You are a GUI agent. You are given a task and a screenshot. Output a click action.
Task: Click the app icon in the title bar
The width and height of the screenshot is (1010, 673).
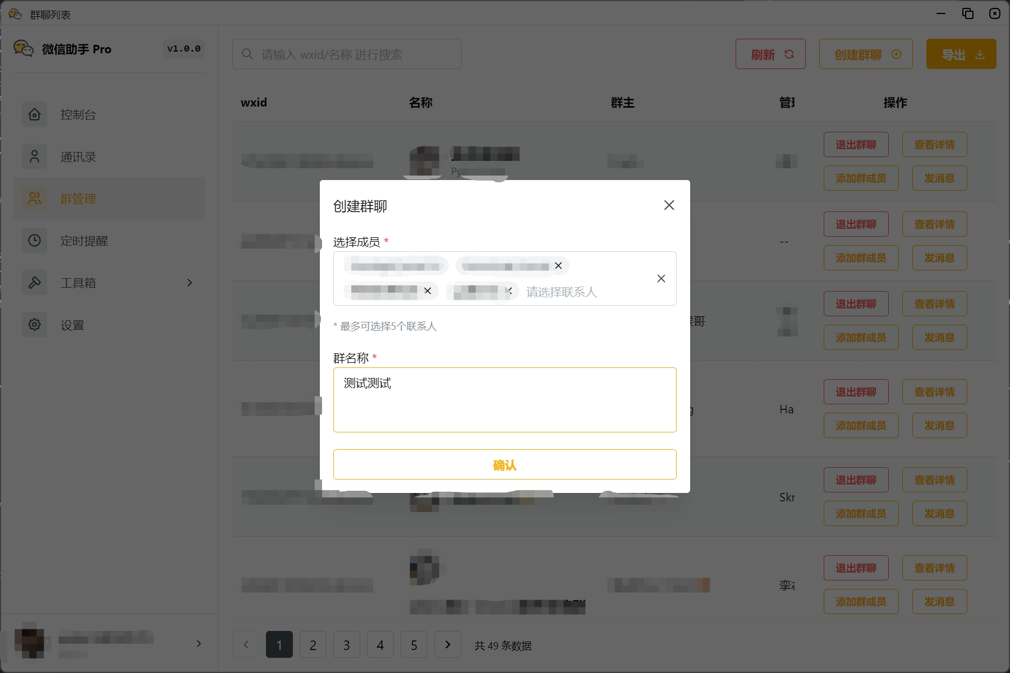pyautogui.click(x=15, y=14)
